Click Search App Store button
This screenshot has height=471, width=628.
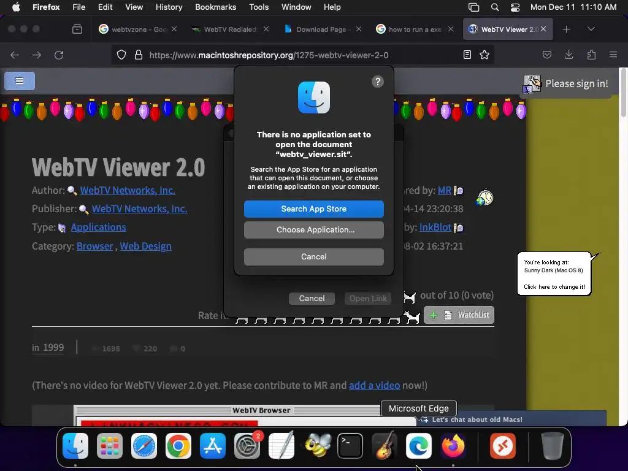coord(313,209)
